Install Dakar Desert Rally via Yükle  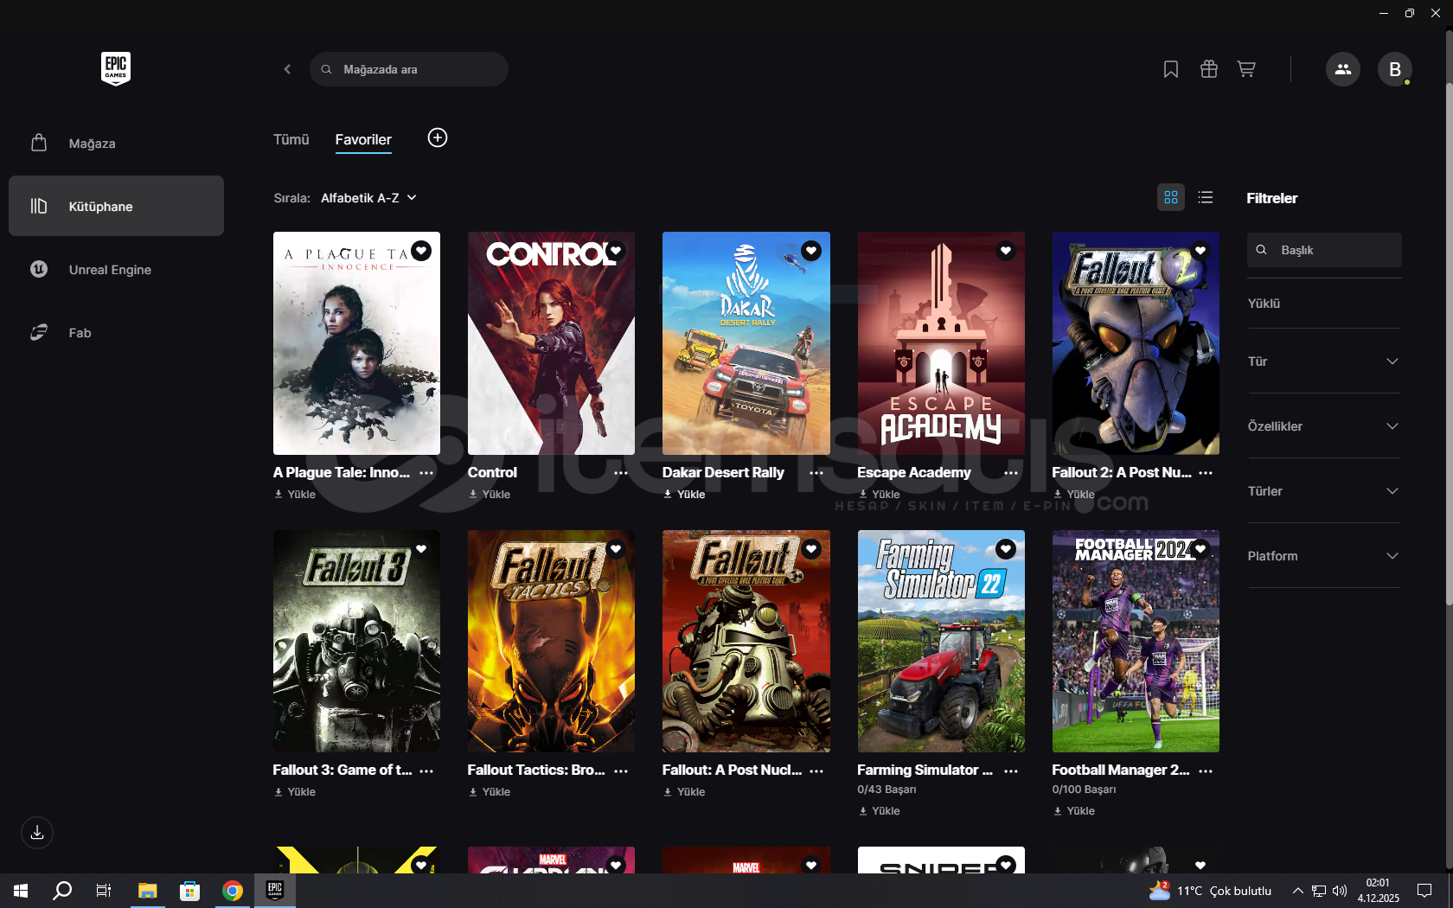684,495
